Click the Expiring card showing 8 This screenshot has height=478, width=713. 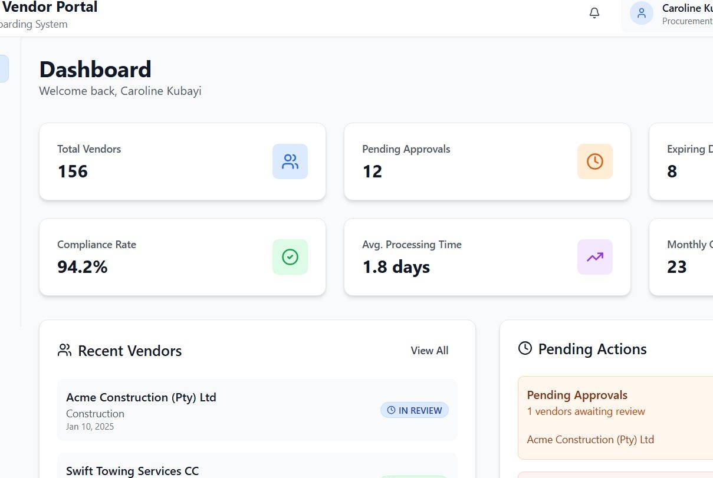pyautogui.click(x=681, y=161)
